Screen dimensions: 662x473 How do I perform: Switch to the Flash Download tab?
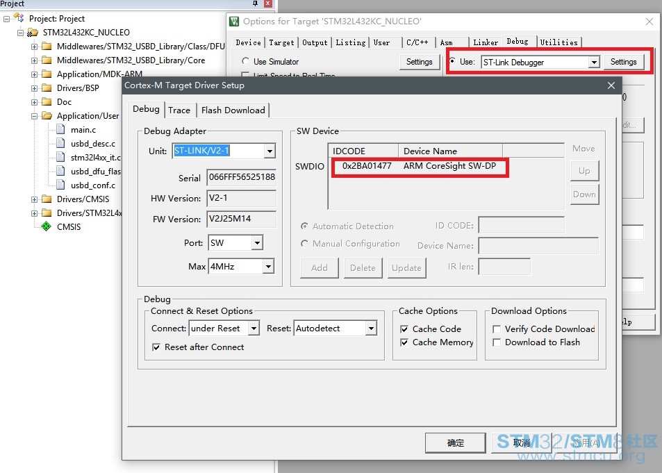tap(233, 110)
